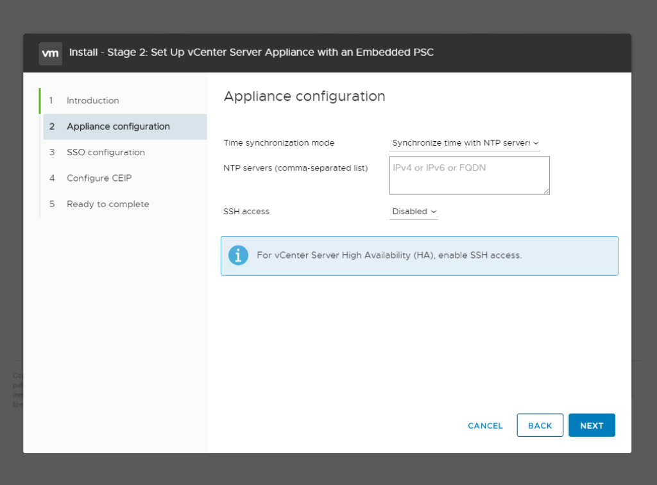The height and width of the screenshot is (485, 657).
Task: Click the vCenter HA SSH notice text
Action: tap(389, 255)
